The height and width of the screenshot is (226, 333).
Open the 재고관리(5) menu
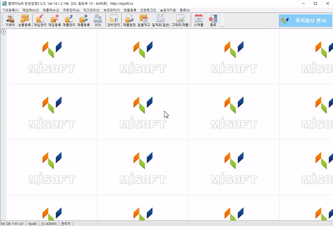click(91, 10)
